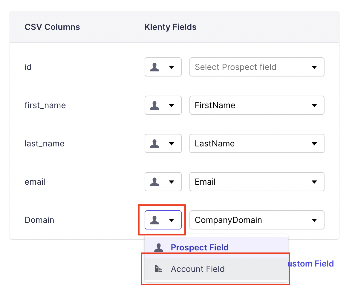The height and width of the screenshot is (297, 352).
Task: Click the Custom Field link
Action: (x=311, y=264)
